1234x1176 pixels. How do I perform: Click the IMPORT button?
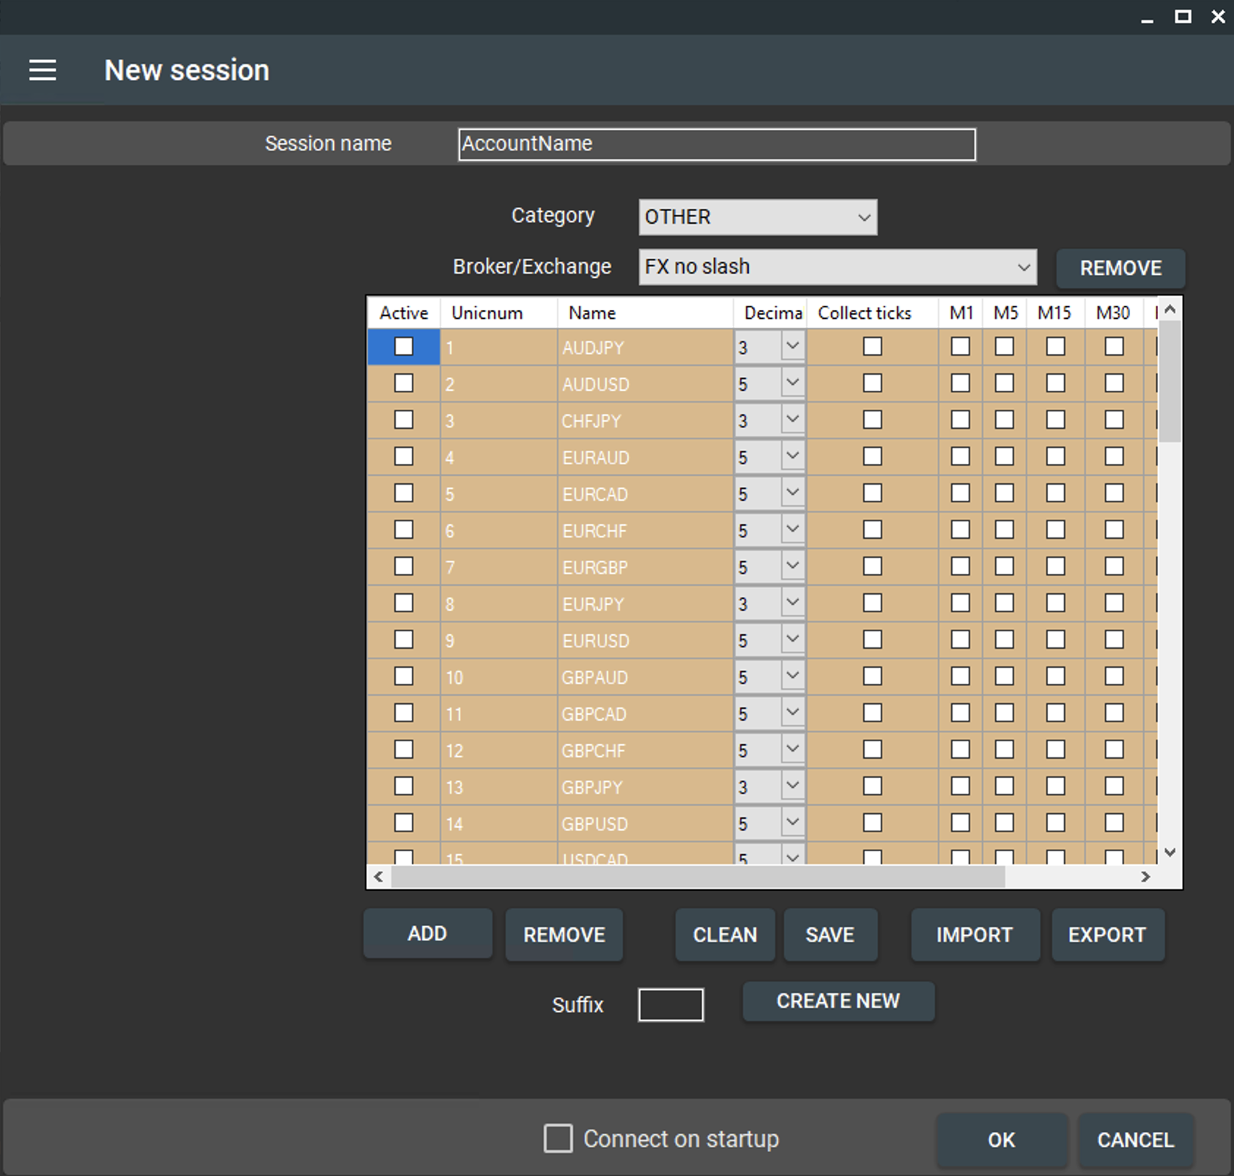pos(975,935)
